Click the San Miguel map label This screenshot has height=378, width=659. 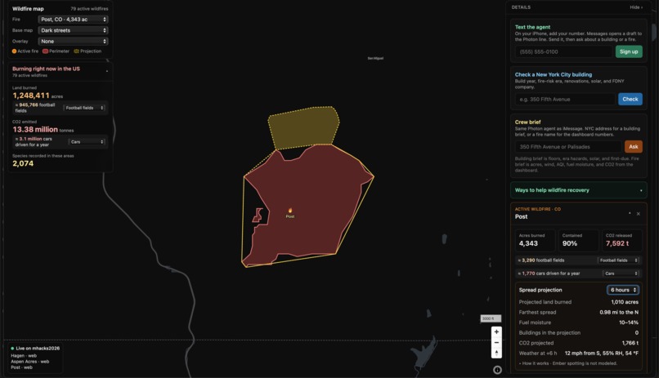(375, 58)
